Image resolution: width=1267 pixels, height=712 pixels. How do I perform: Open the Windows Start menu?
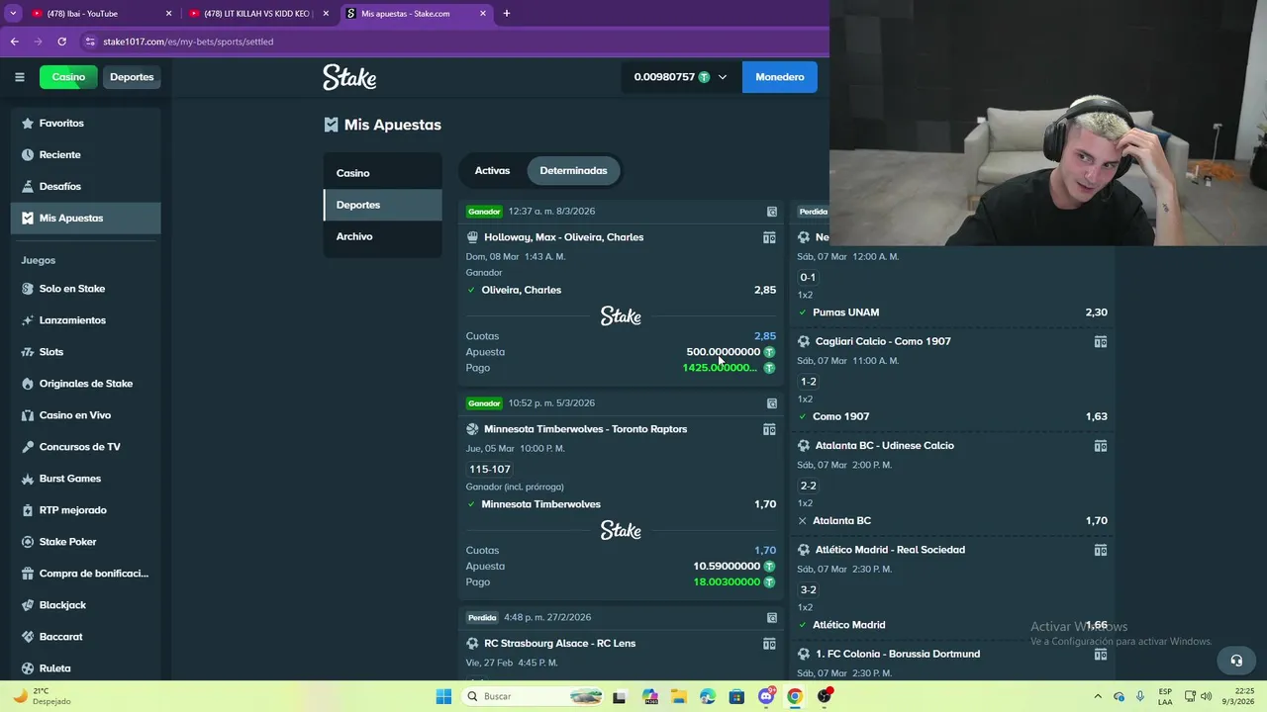tap(443, 696)
